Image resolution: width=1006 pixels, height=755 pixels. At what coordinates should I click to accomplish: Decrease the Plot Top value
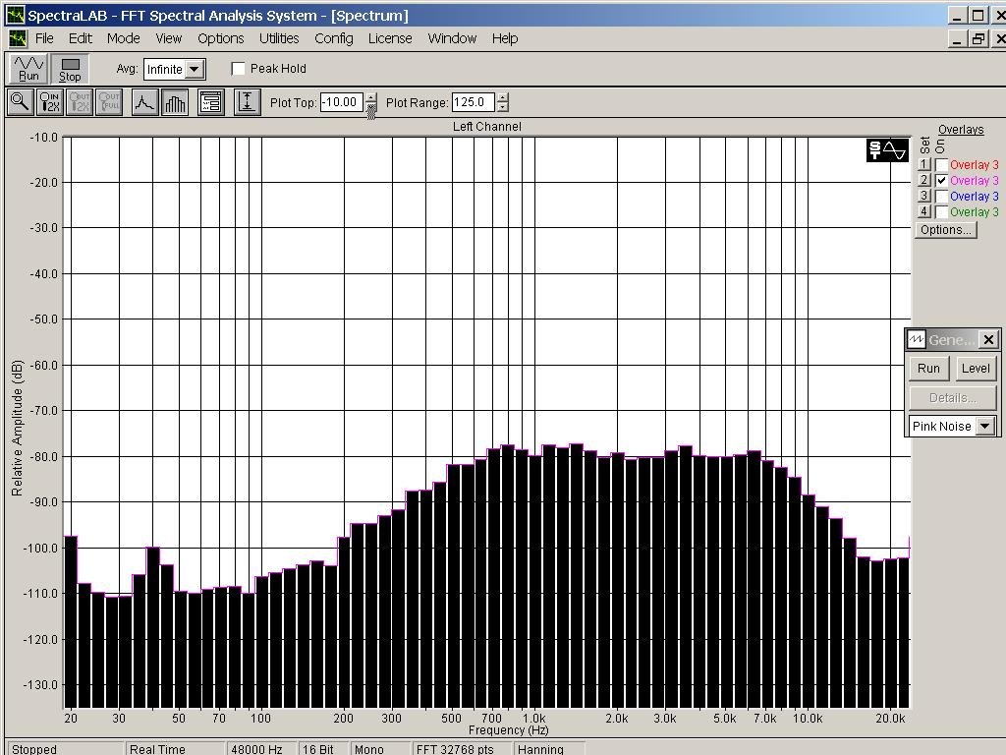(x=370, y=107)
